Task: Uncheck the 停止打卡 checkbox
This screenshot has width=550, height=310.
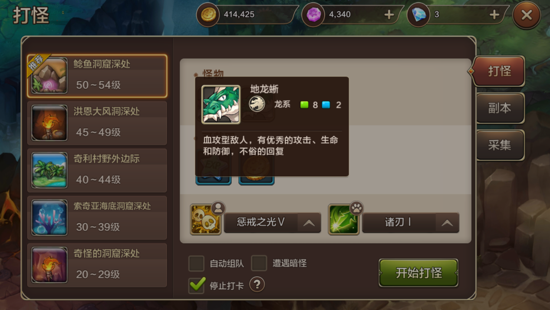Action: pos(197,285)
